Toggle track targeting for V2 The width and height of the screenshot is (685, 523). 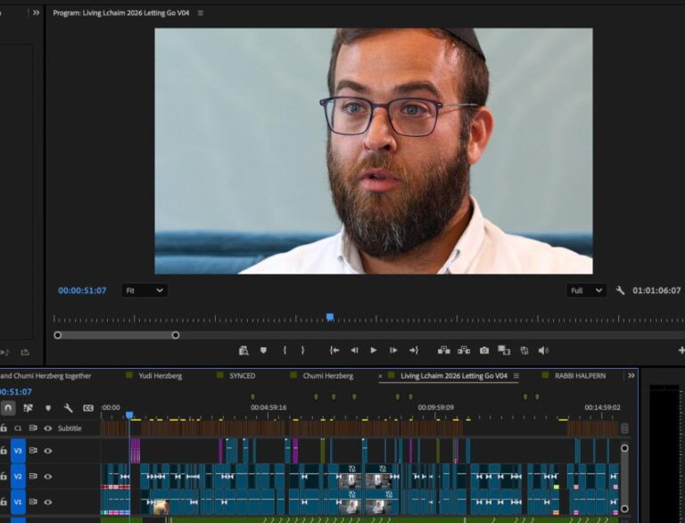[18, 477]
